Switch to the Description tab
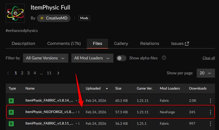The height and width of the screenshot is (130, 219). coord(23,43)
